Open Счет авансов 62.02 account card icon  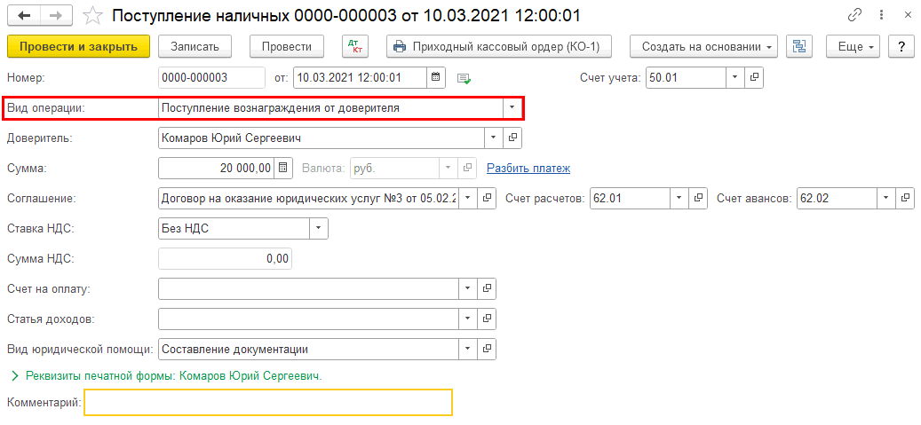(x=904, y=198)
